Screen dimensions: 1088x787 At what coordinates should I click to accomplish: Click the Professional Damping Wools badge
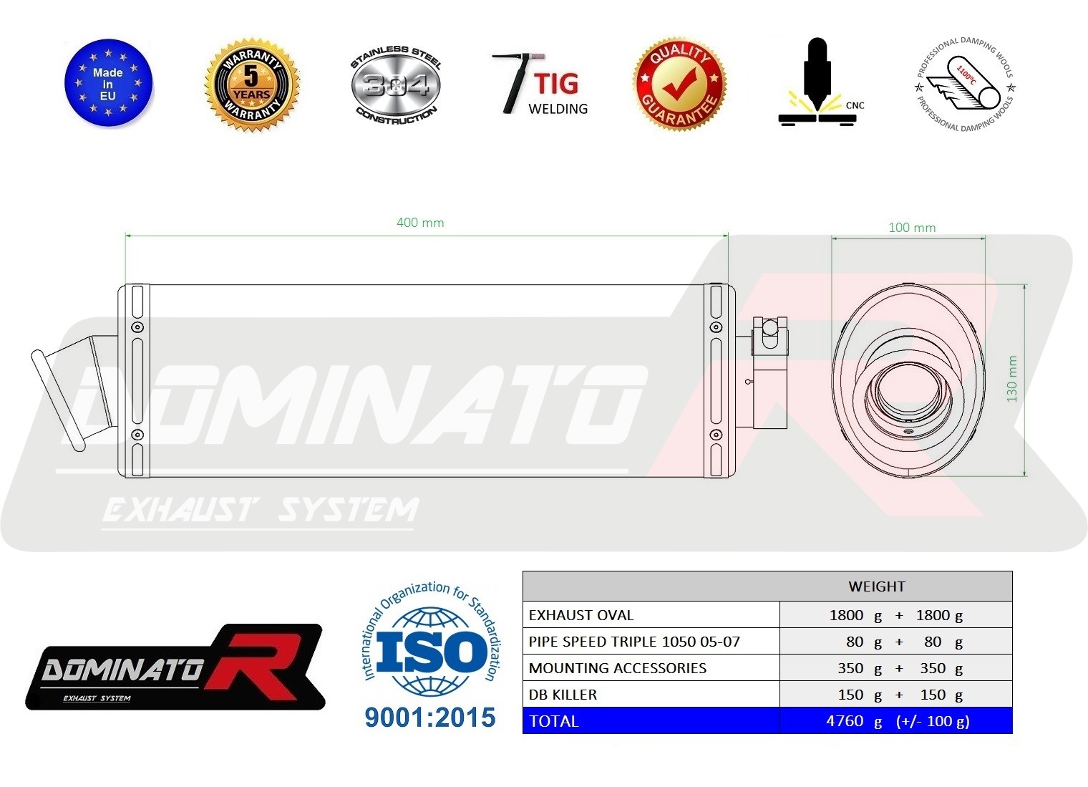point(965,85)
